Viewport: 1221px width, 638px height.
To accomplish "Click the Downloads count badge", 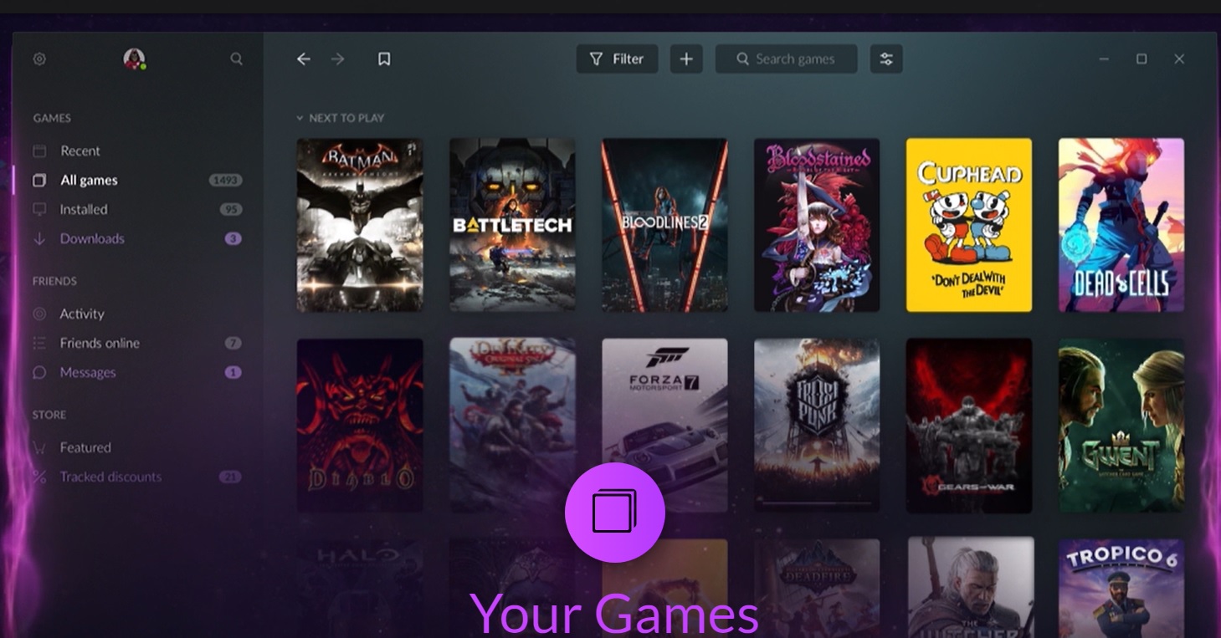I will coord(233,239).
